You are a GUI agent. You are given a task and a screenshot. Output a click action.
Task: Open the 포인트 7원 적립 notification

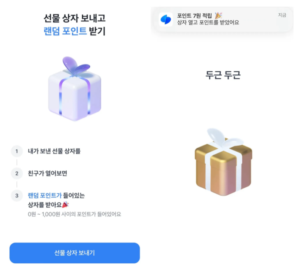pos(223,19)
